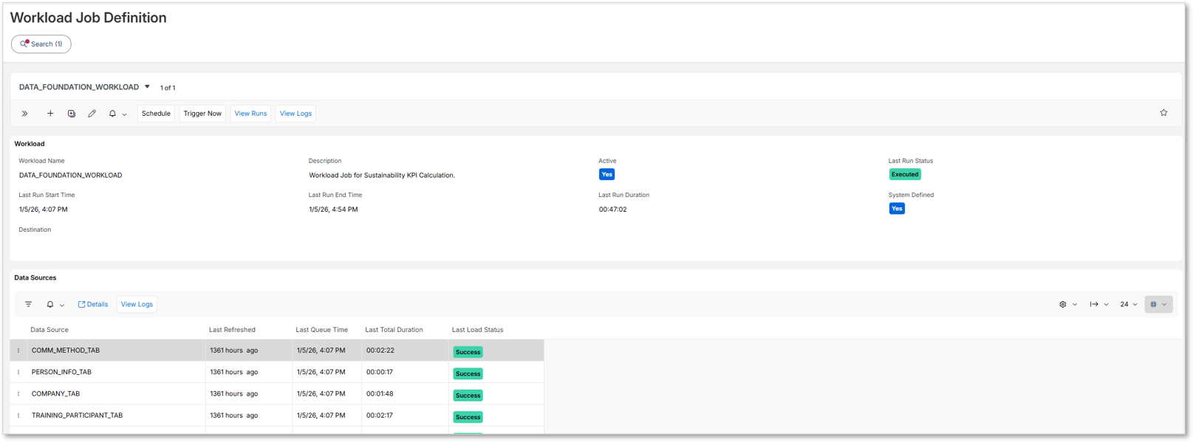
Task: Open row menu for PERSON_INFO_TAB
Action: pos(18,372)
